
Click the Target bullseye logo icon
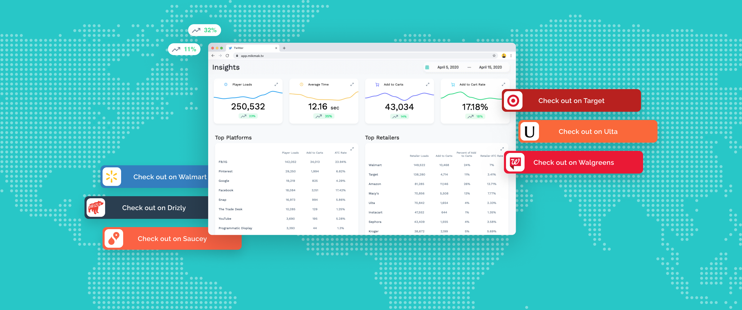click(x=513, y=100)
